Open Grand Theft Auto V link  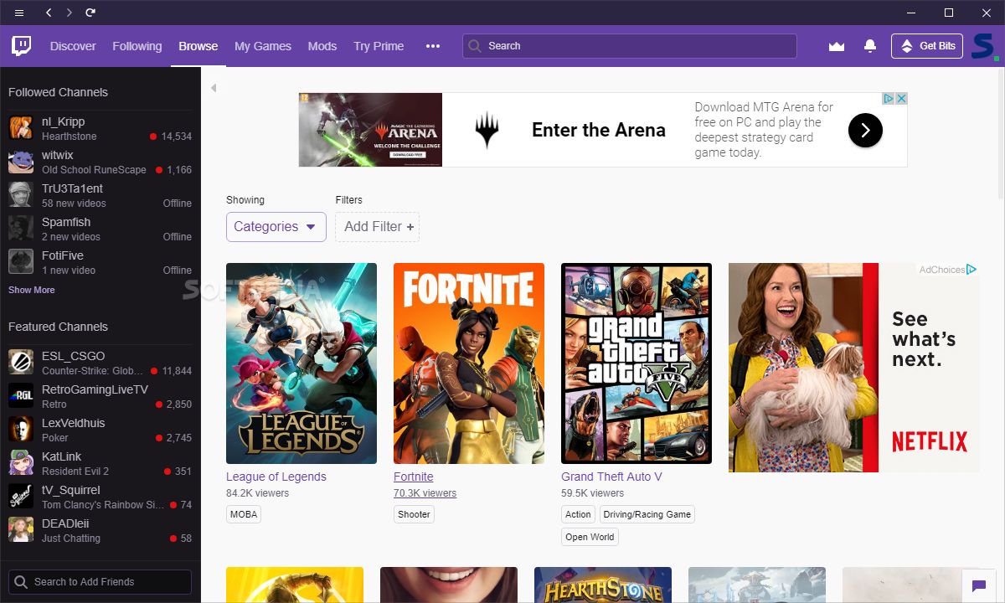tap(611, 477)
